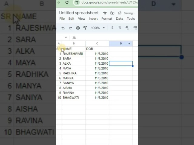Click the fill handle of selected cell
Image resolution: width=194 pixels, height=145 pixels.
point(133,66)
